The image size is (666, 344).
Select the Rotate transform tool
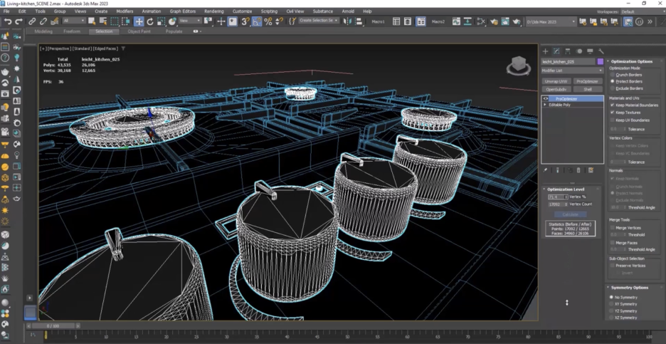[x=151, y=21]
